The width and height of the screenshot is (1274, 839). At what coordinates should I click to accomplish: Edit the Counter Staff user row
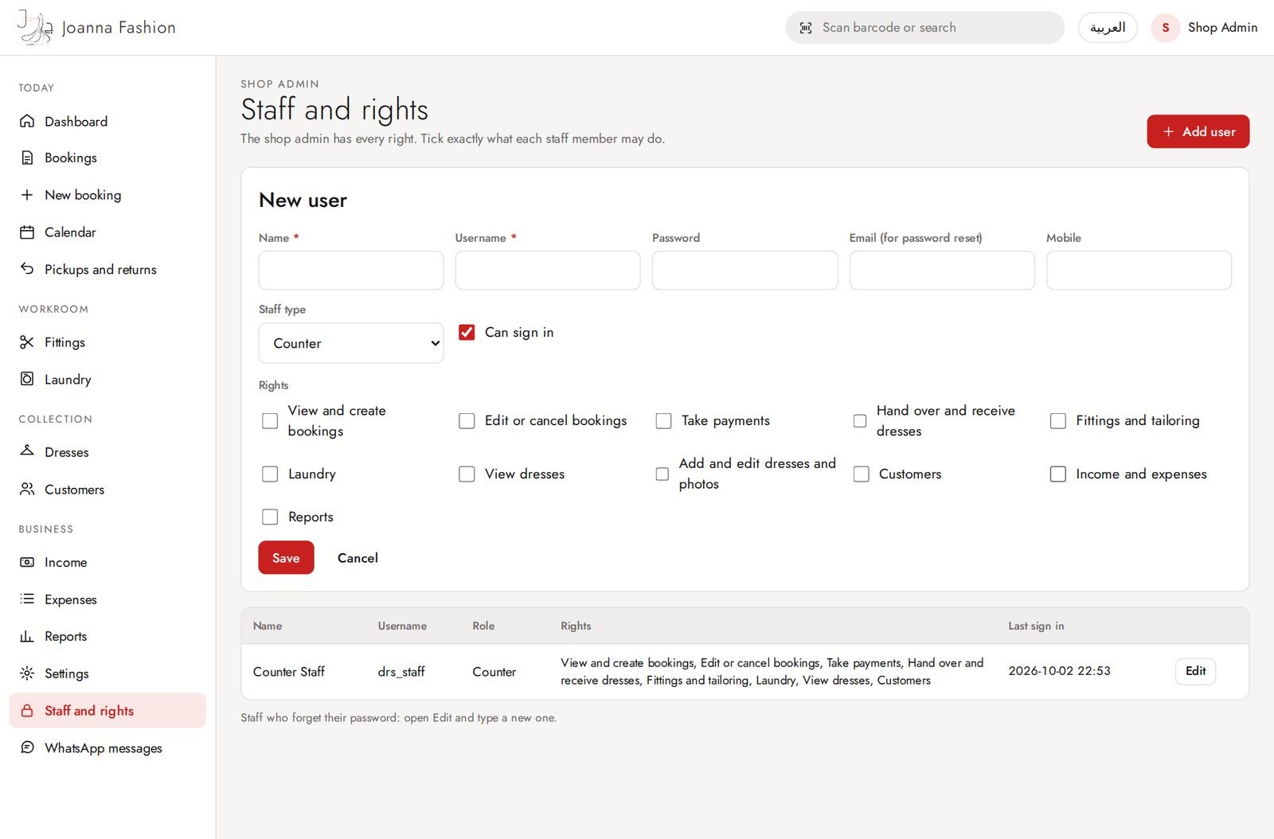pyautogui.click(x=1195, y=671)
